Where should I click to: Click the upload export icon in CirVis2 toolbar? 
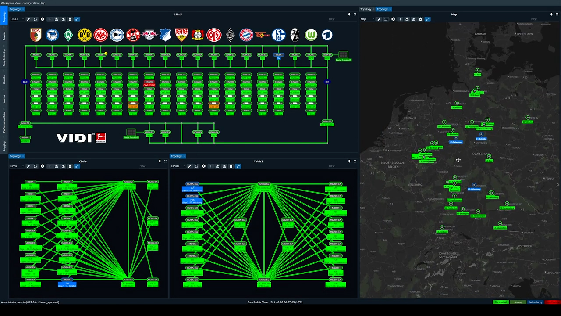coord(224,166)
